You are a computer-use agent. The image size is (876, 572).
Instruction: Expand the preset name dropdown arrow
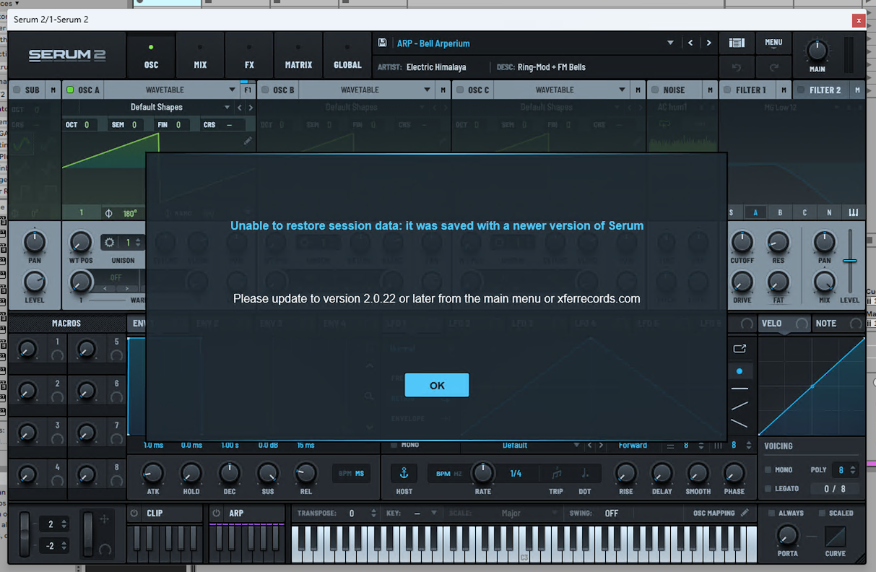tap(670, 43)
